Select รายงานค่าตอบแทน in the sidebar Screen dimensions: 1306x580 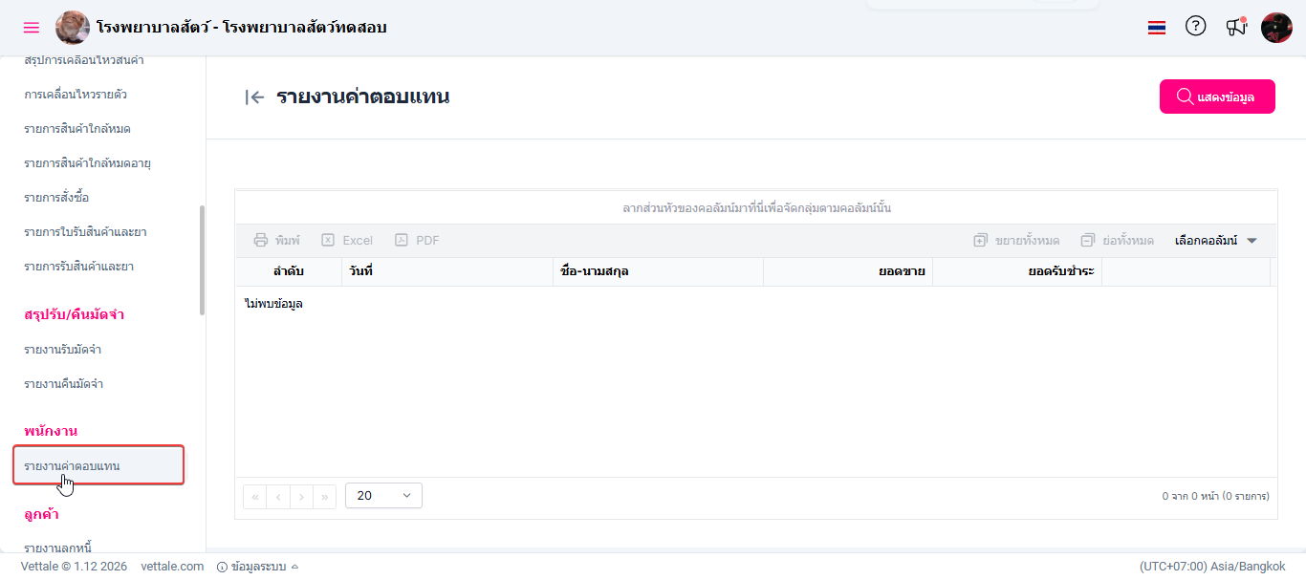pyautogui.click(x=98, y=465)
